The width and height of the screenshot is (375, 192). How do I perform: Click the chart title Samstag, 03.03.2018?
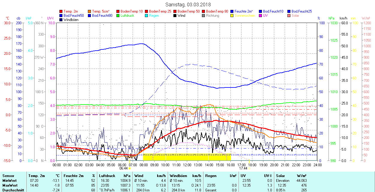point(188,4)
